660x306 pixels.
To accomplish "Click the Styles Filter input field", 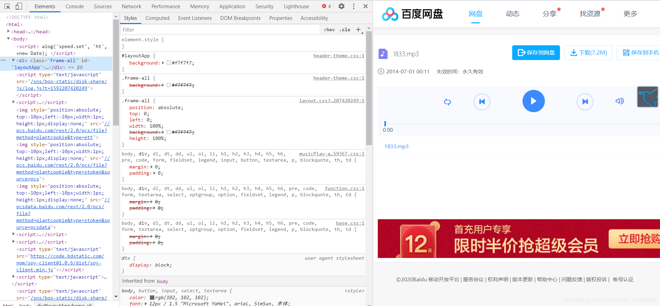I will coord(220,30).
